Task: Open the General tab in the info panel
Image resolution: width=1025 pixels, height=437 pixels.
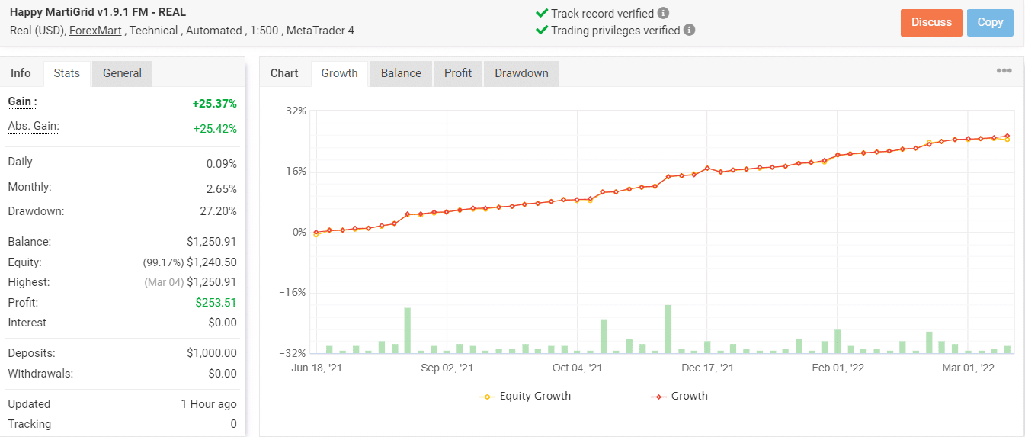Action: pyautogui.click(x=122, y=73)
